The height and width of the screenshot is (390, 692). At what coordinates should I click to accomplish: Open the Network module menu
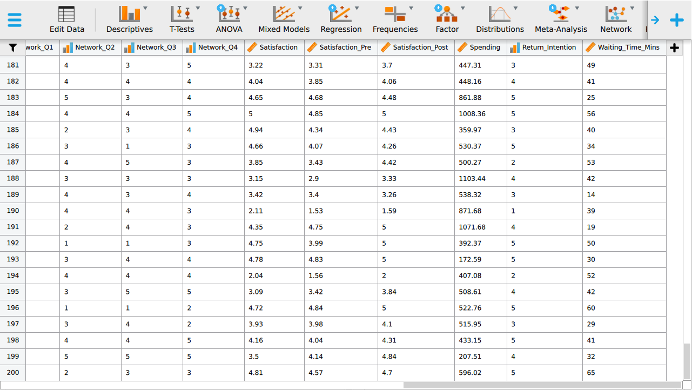click(616, 20)
